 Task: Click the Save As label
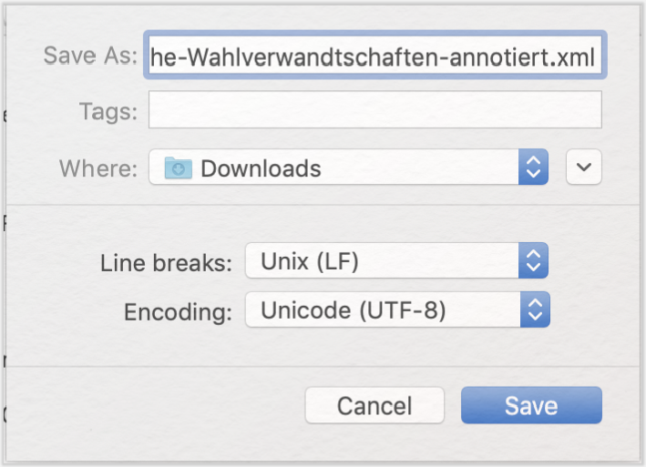(x=90, y=56)
